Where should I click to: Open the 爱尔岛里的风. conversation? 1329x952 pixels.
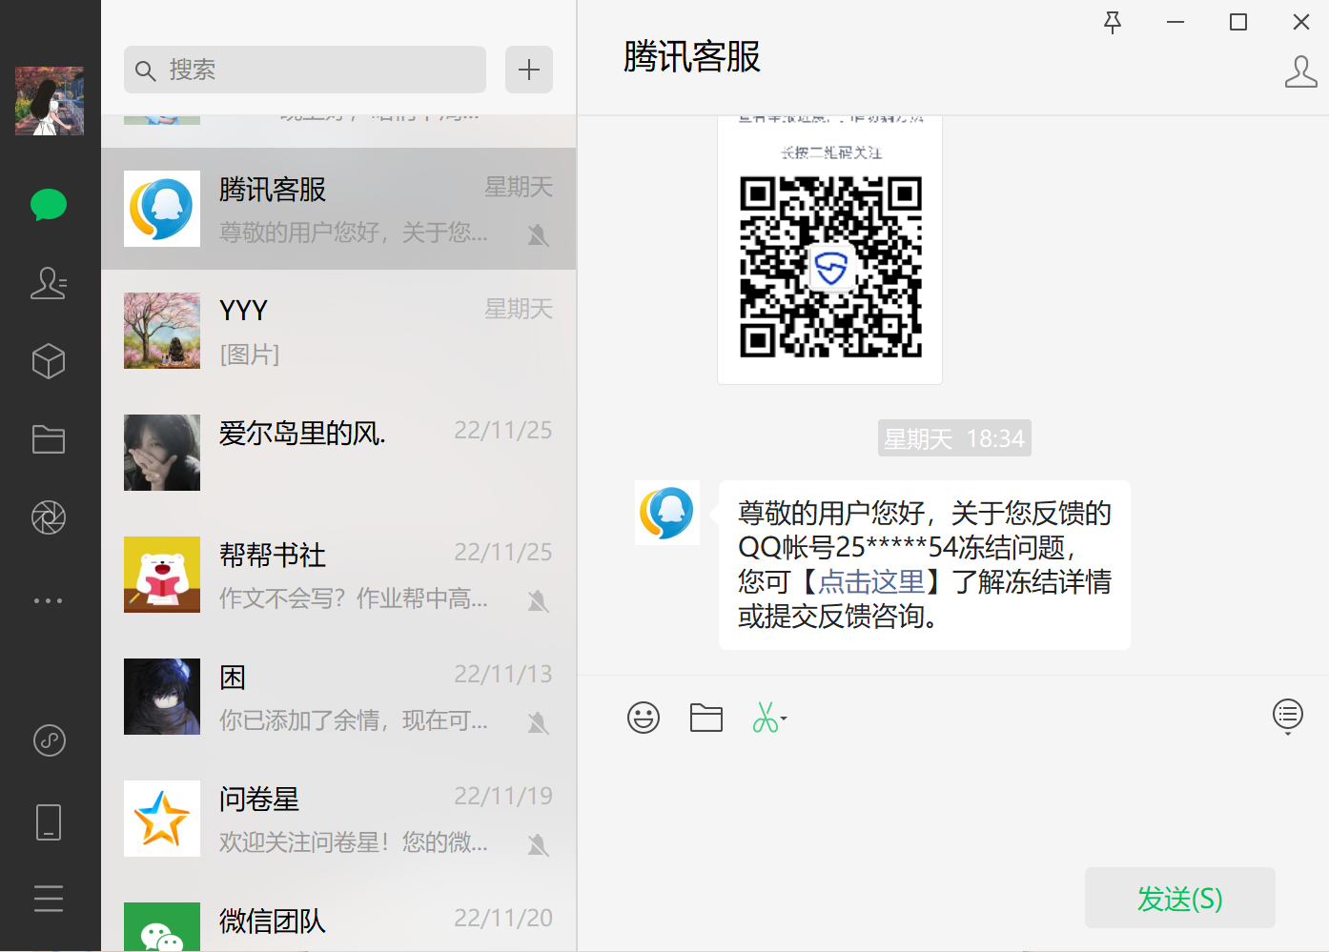click(338, 453)
